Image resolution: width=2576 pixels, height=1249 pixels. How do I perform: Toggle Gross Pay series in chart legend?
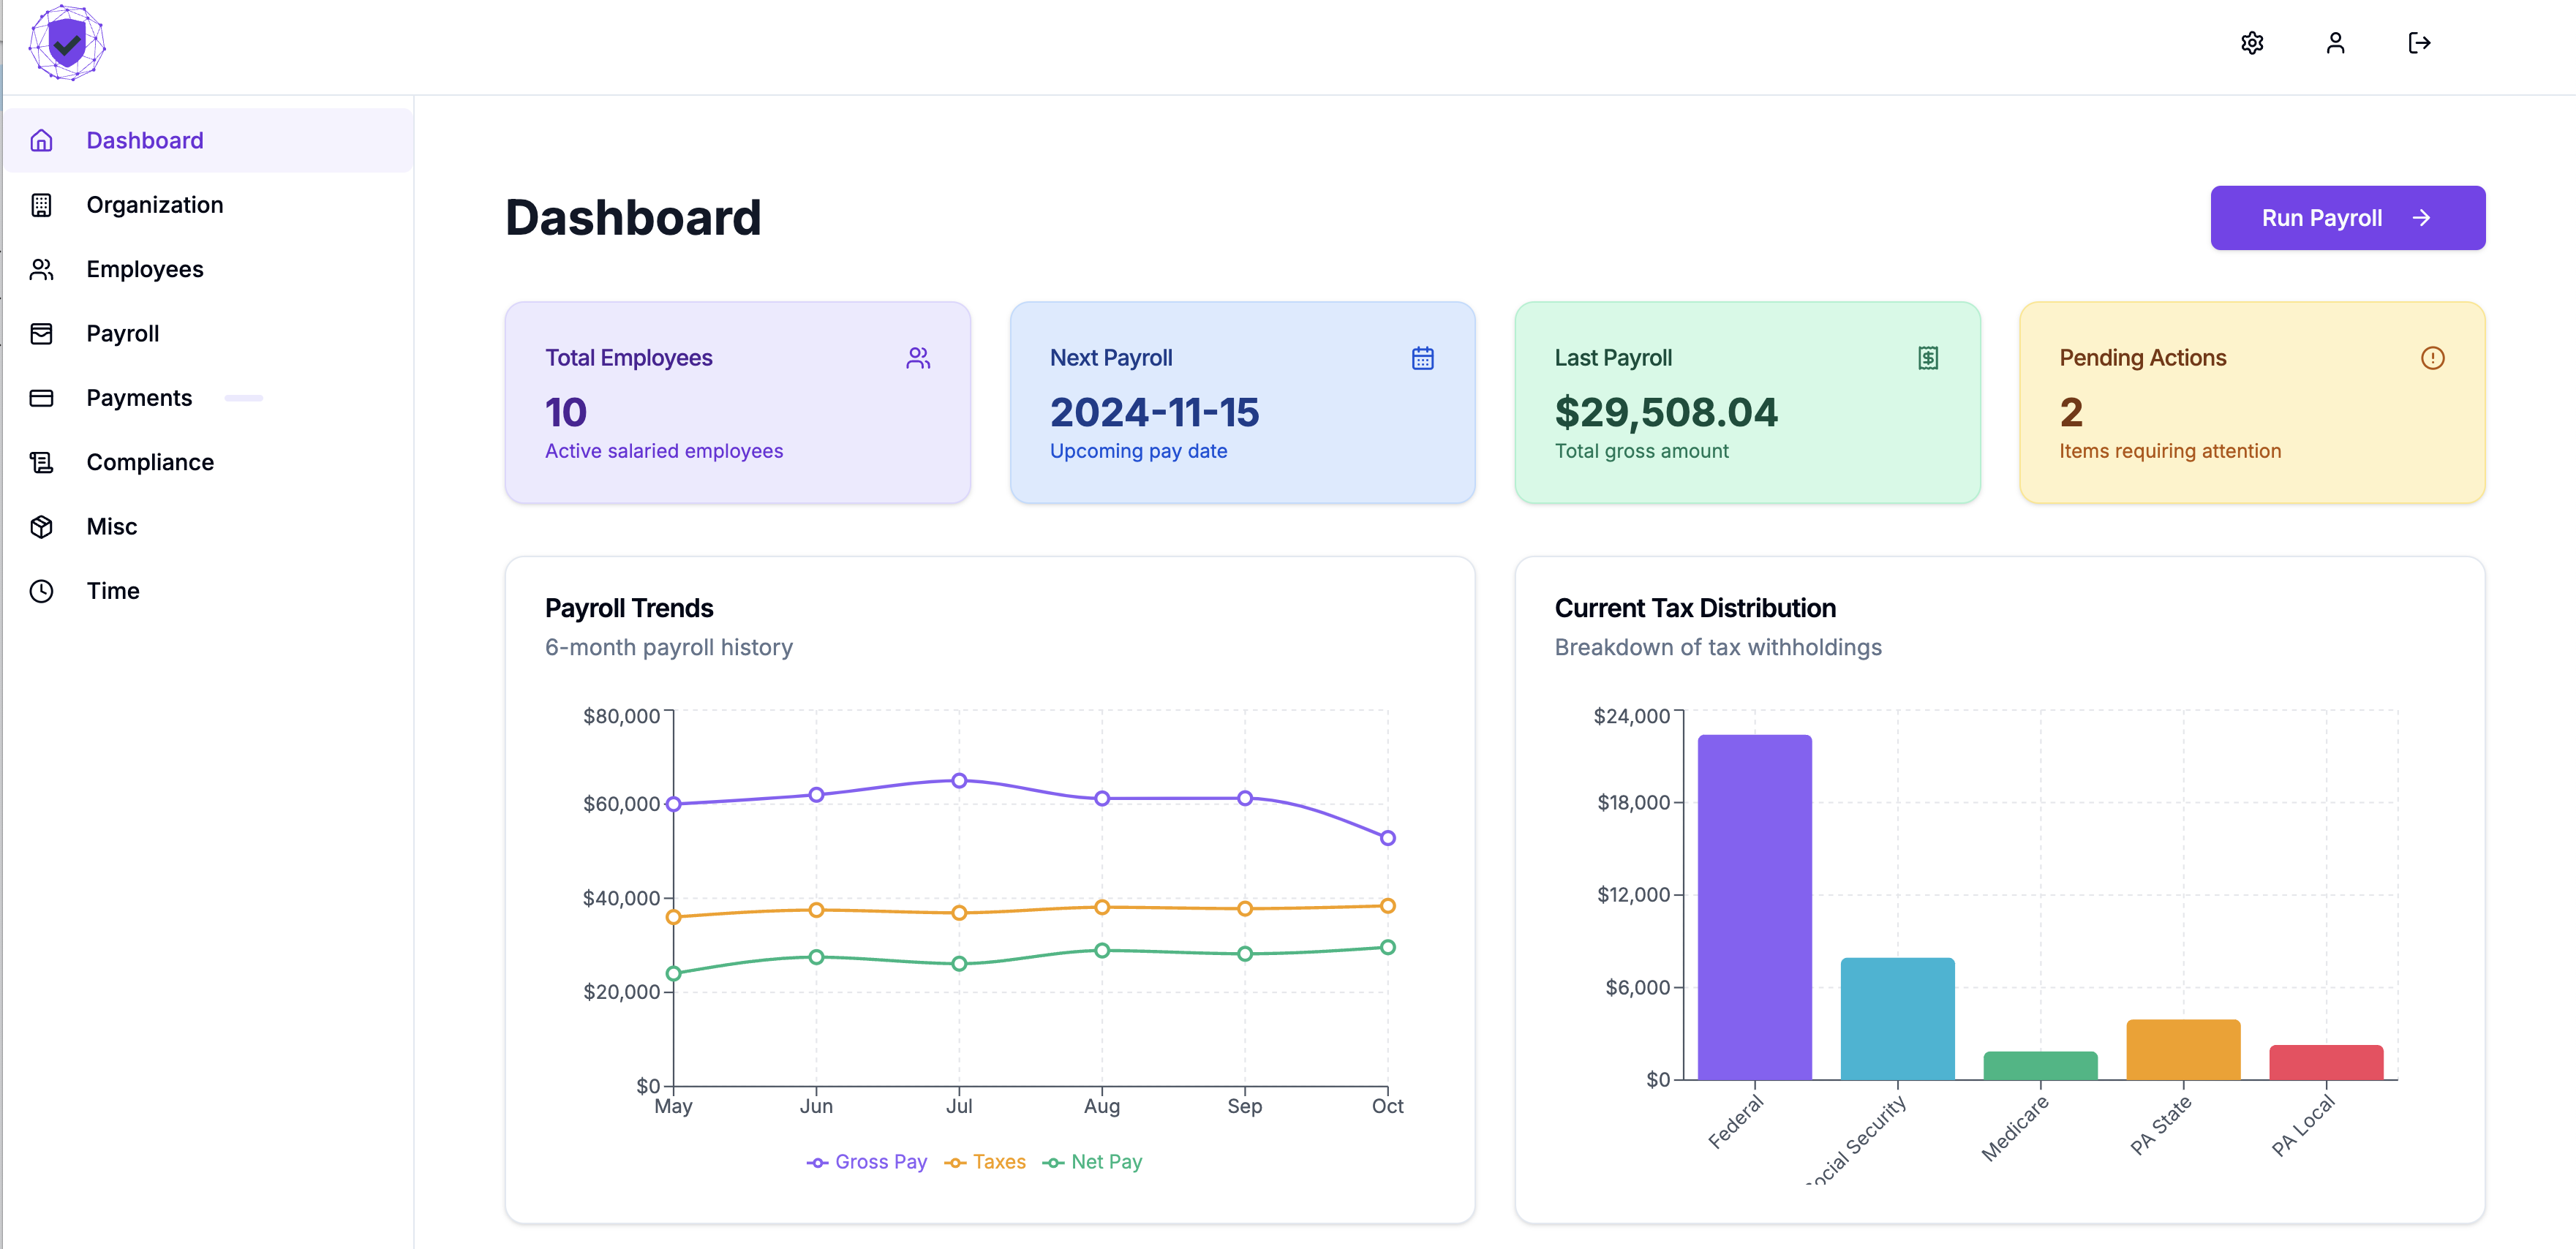point(867,1162)
